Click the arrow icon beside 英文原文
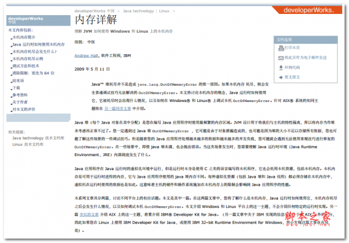The image size is (349, 243). [281, 78]
